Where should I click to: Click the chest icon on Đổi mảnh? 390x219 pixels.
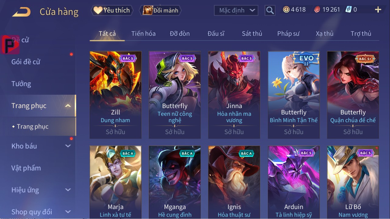(x=148, y=10)
